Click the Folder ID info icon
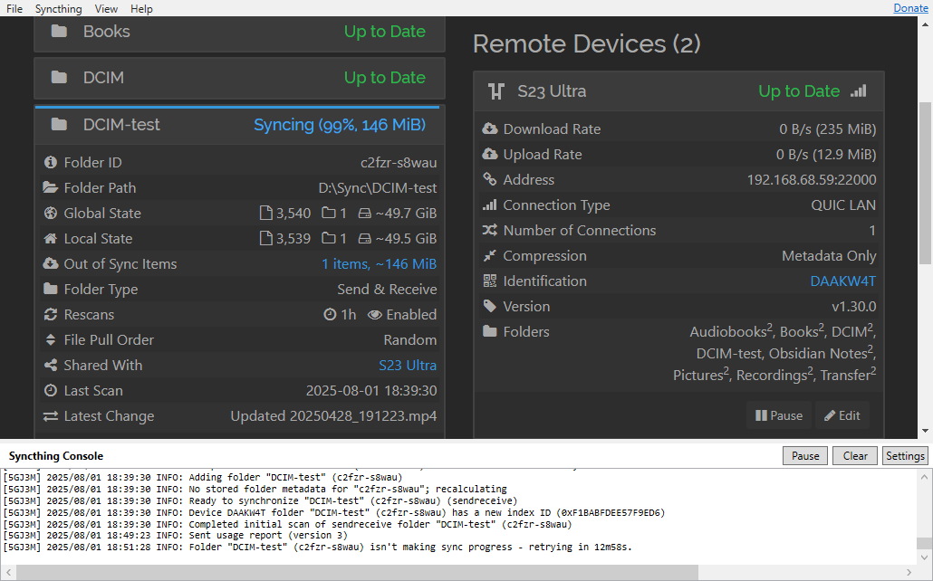933x581 pixels. (51, 162)
